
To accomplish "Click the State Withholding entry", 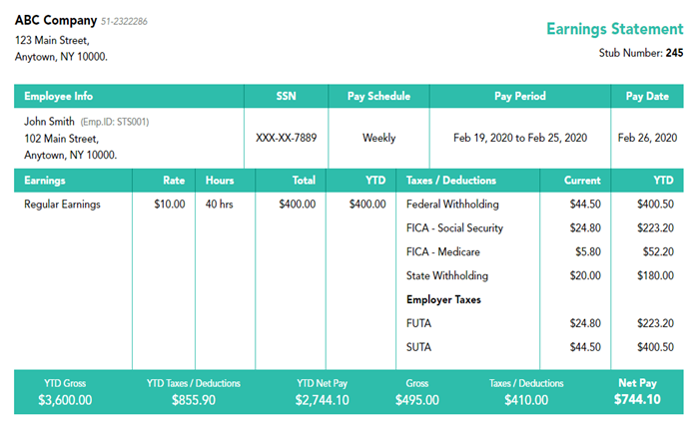I will click(446, 276).
